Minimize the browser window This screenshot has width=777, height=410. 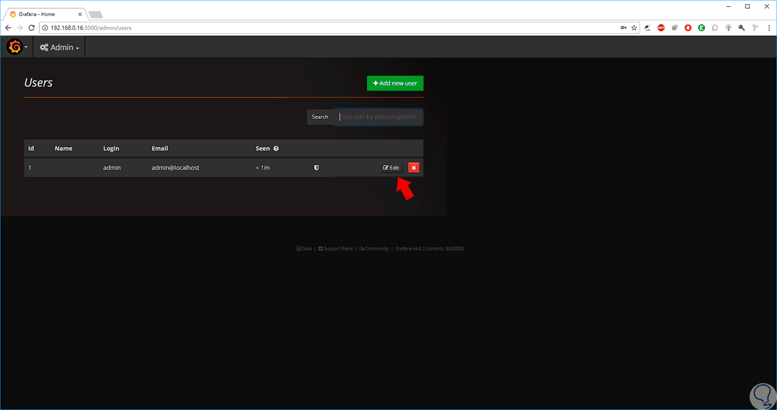tap(729, 6)
